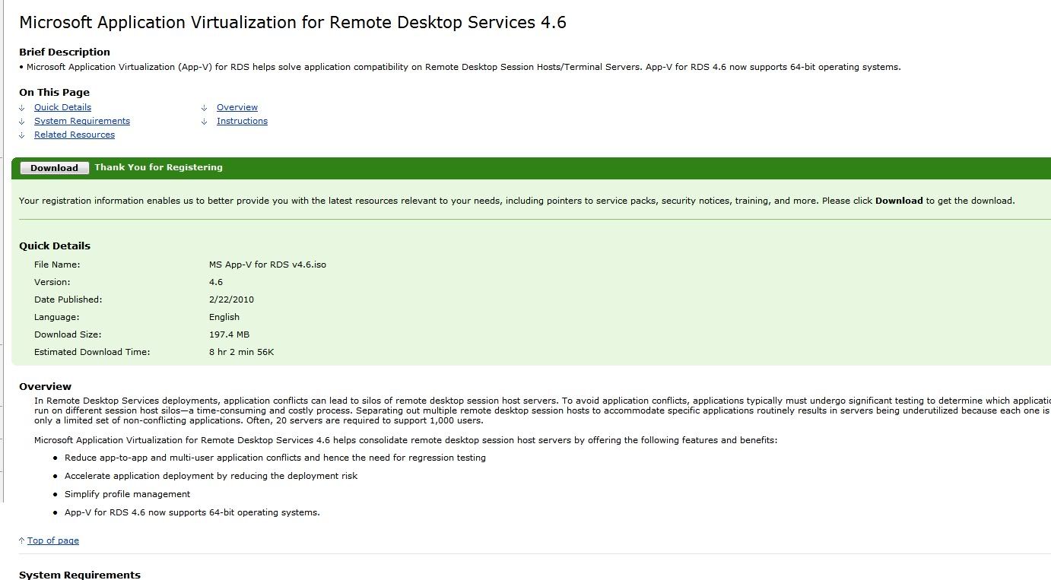Image resolution: width=1051 pixels, height=580 pixels.
Task: Click the 2/22/2010 date published value
Action: (x=231, y=300)
